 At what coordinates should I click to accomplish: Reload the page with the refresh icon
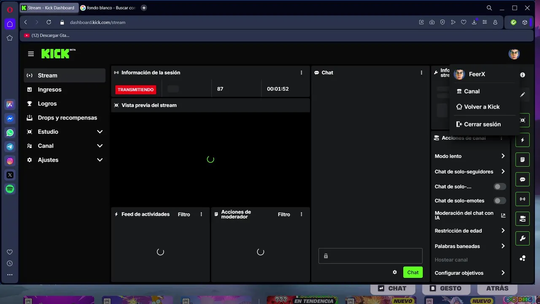49,22
